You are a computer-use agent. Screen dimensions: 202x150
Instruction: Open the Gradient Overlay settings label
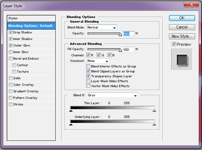tap(26, 91)
